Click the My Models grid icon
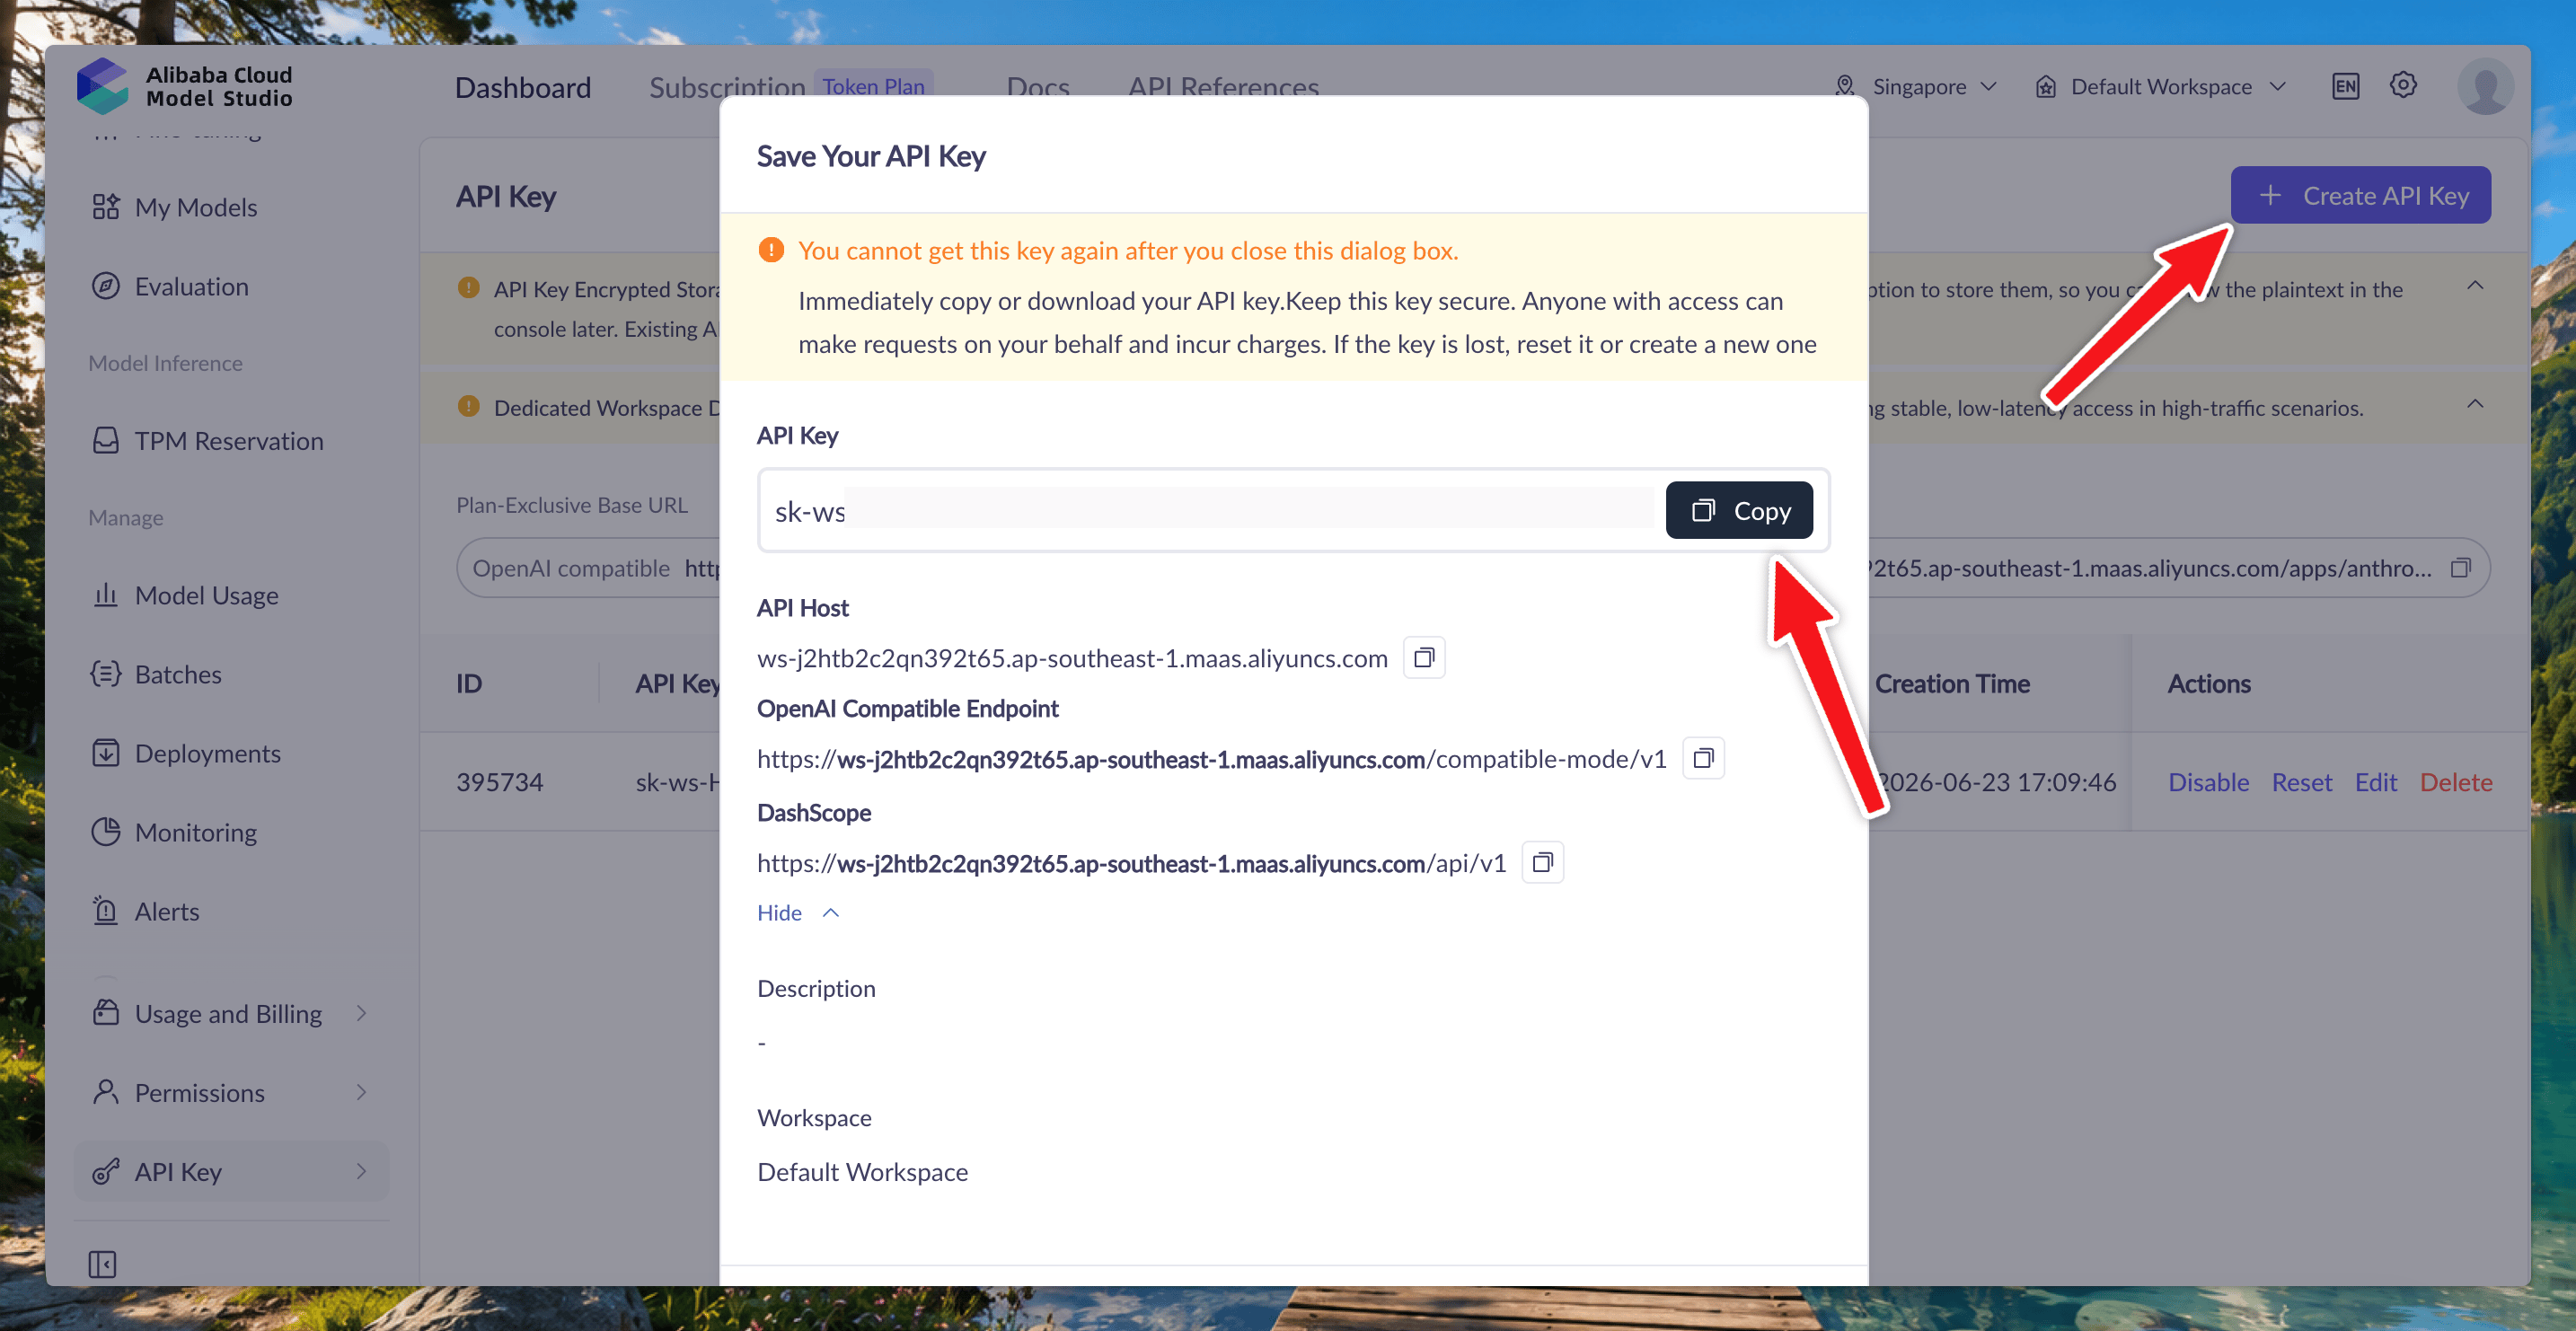This screenshot has width=2576, height=1331. click(x=105, y=206)
